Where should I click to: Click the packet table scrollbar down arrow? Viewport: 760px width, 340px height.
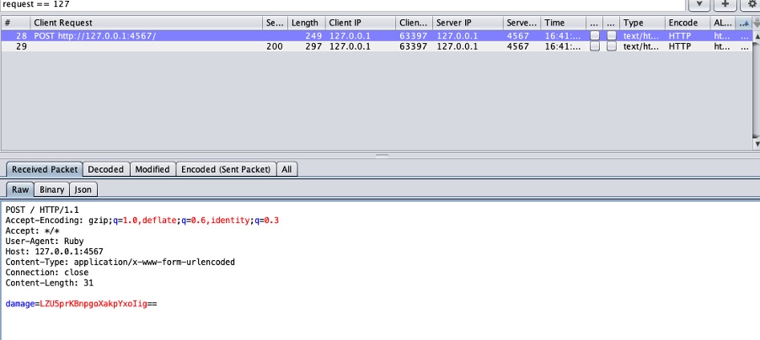point(756,144)
